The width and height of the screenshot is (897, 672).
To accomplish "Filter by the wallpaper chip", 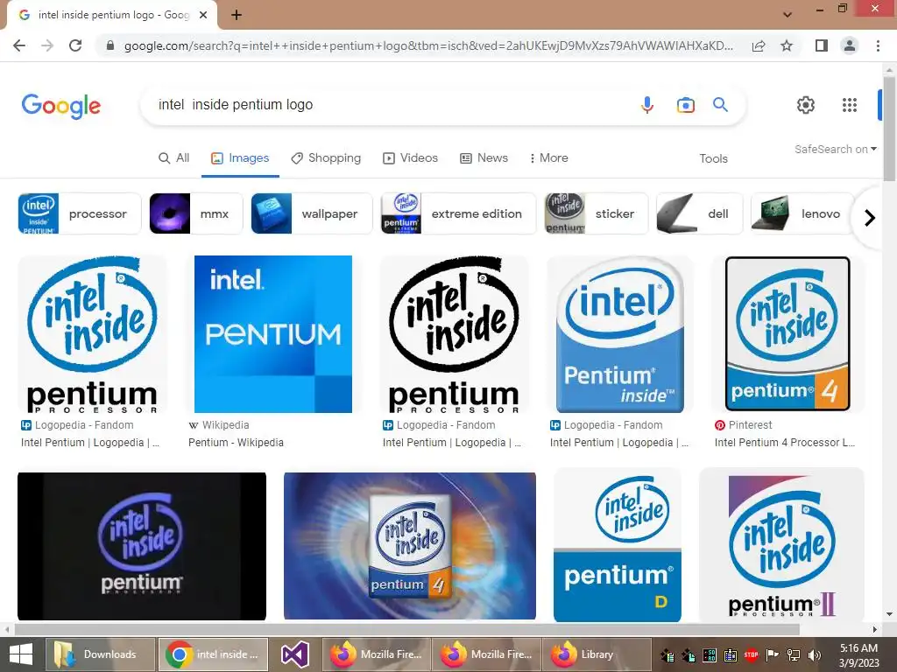I will tap(312, 213).
